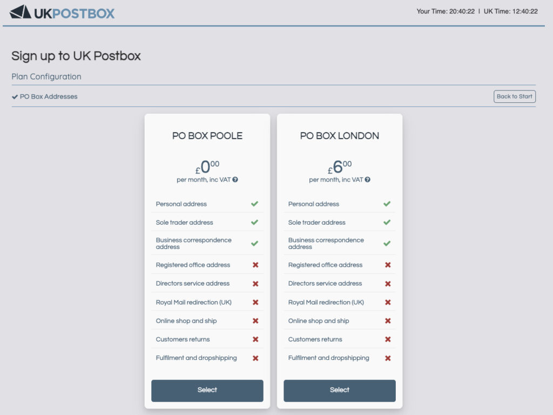Click the PO Box Addresses step label
Image resolution: width=553 pixels, height=415 pixels.
click(49, 97)
